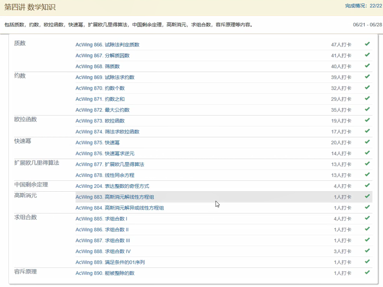Screen dimensions: 383x287
Task: Click the 第四讲 数学知识 section header
Action: click(30, 7)
